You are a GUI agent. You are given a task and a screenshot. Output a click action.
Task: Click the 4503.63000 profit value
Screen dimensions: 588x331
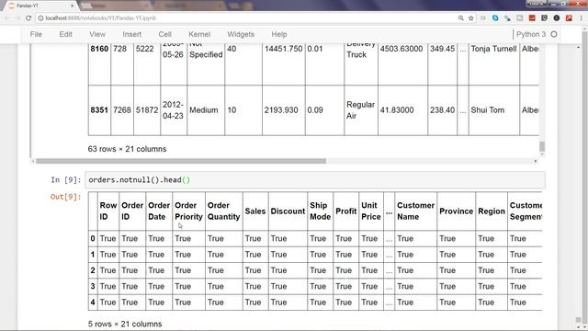[401, 49]
